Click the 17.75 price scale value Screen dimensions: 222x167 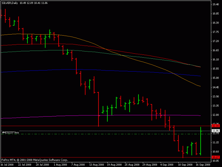[x=216, y=32]
